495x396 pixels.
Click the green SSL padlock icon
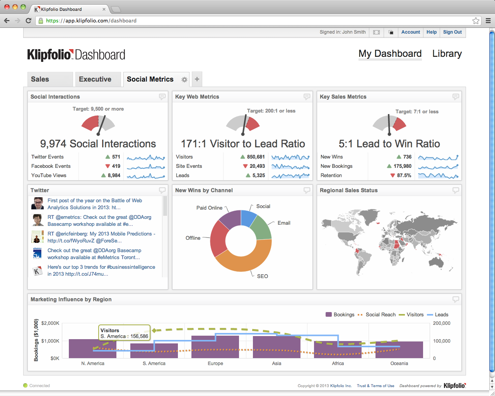click(41, 21)
